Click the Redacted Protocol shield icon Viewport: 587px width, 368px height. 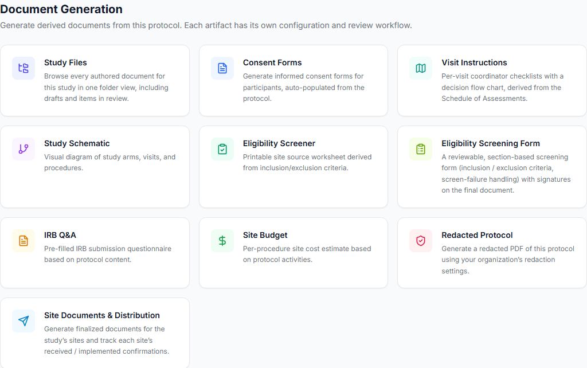[x=421, y=241]
